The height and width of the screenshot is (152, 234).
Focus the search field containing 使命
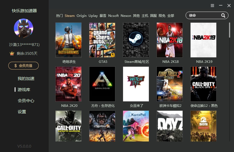(x=207, y=16)
